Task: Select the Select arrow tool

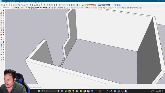Action: click(x=1, y=11)
